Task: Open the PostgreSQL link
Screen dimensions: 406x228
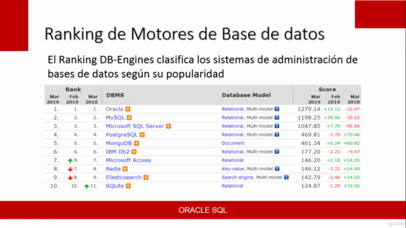Action: pos(122,135)
